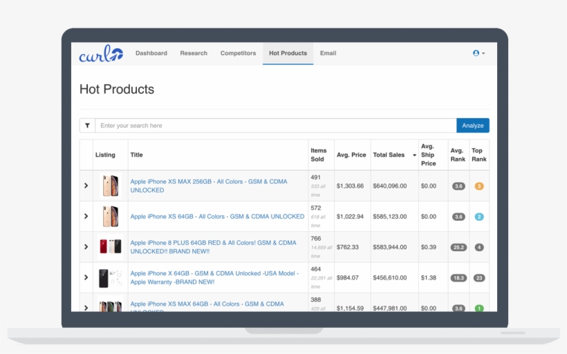Sort by Avg. Price column header
567x354 pixels.
pyautogui.click(x=351, y=155)
